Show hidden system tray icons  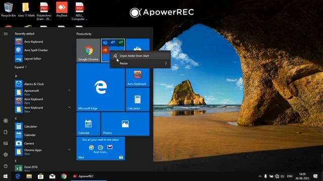(x=260, y=176)
